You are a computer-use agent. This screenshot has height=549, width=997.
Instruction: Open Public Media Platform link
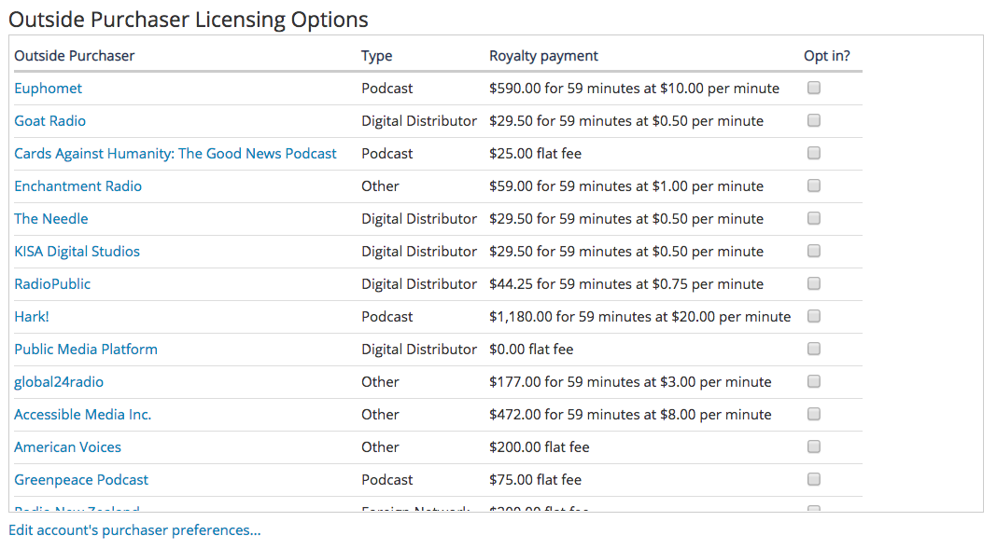[x=86, y=350]
